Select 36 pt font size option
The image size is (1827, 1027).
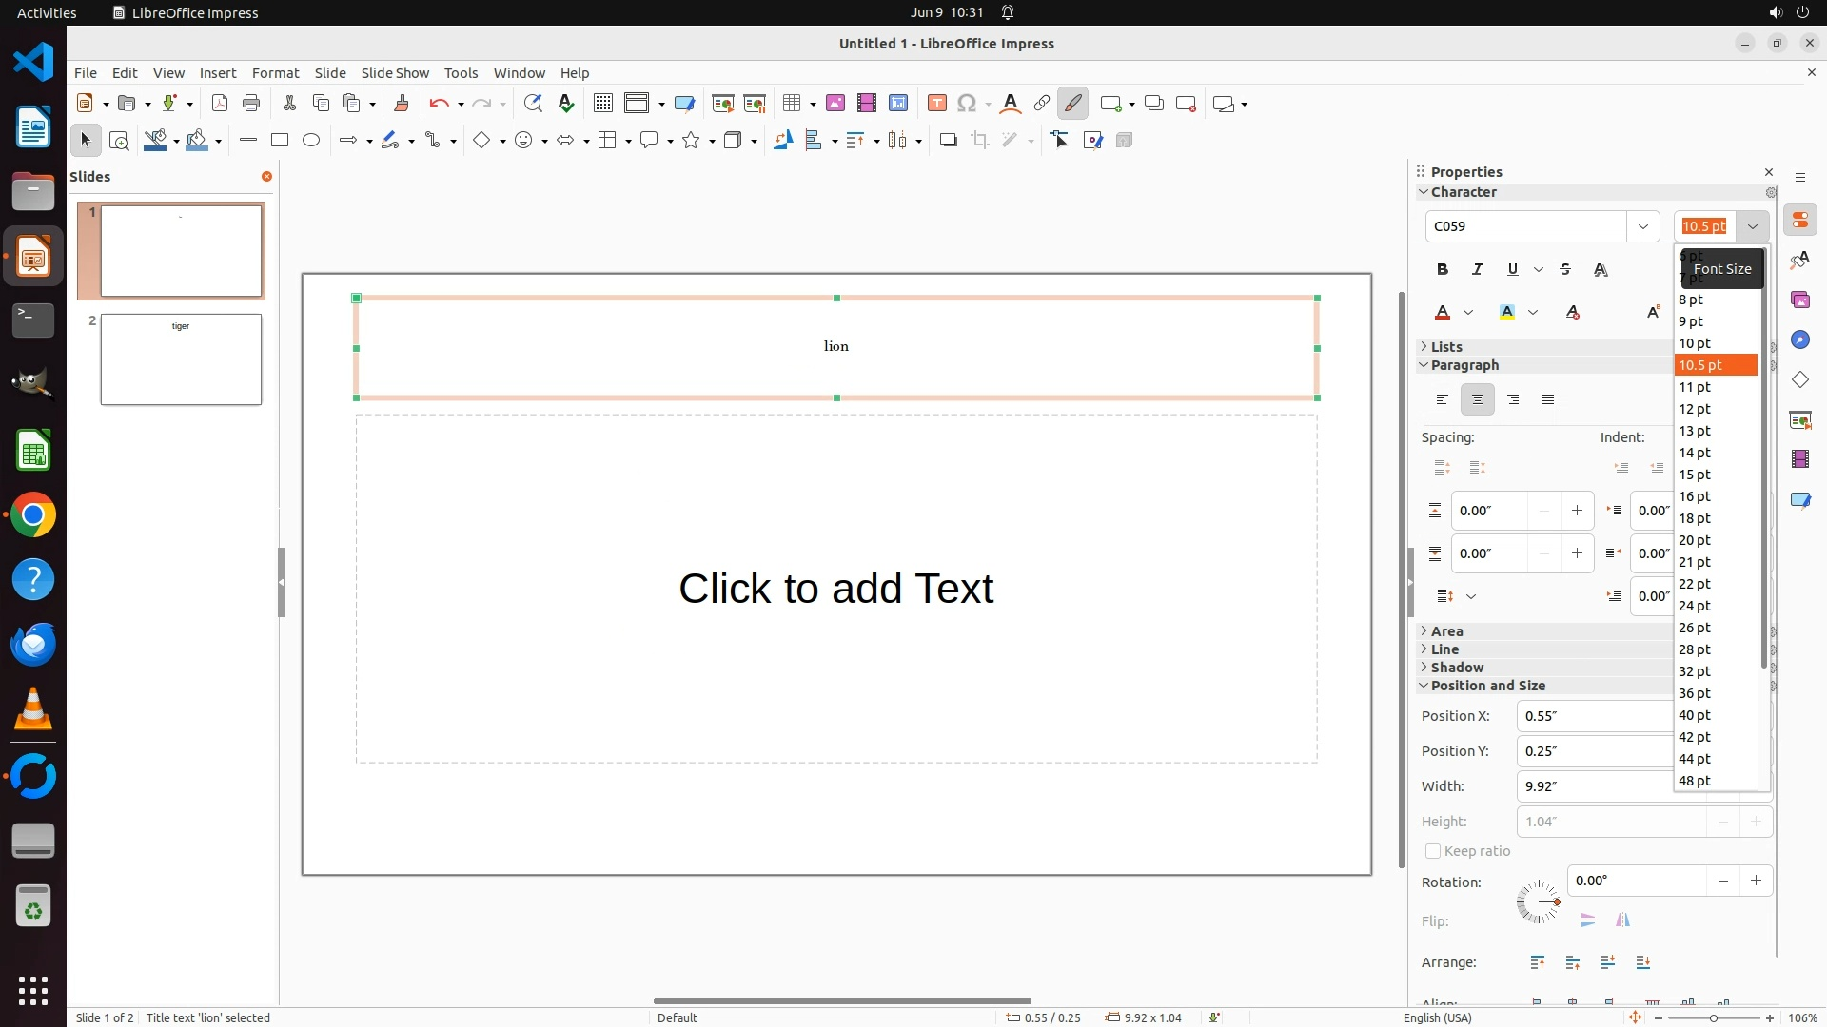pyautogui.click(x=1695, y=693)
